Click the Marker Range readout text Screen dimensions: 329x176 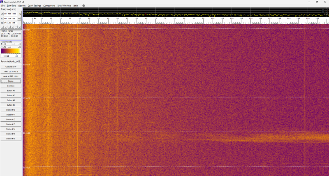(11, 35)
